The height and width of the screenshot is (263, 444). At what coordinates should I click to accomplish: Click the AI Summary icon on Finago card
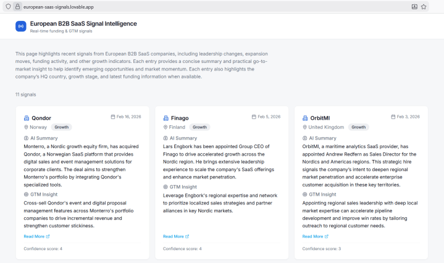coord(165,138)
